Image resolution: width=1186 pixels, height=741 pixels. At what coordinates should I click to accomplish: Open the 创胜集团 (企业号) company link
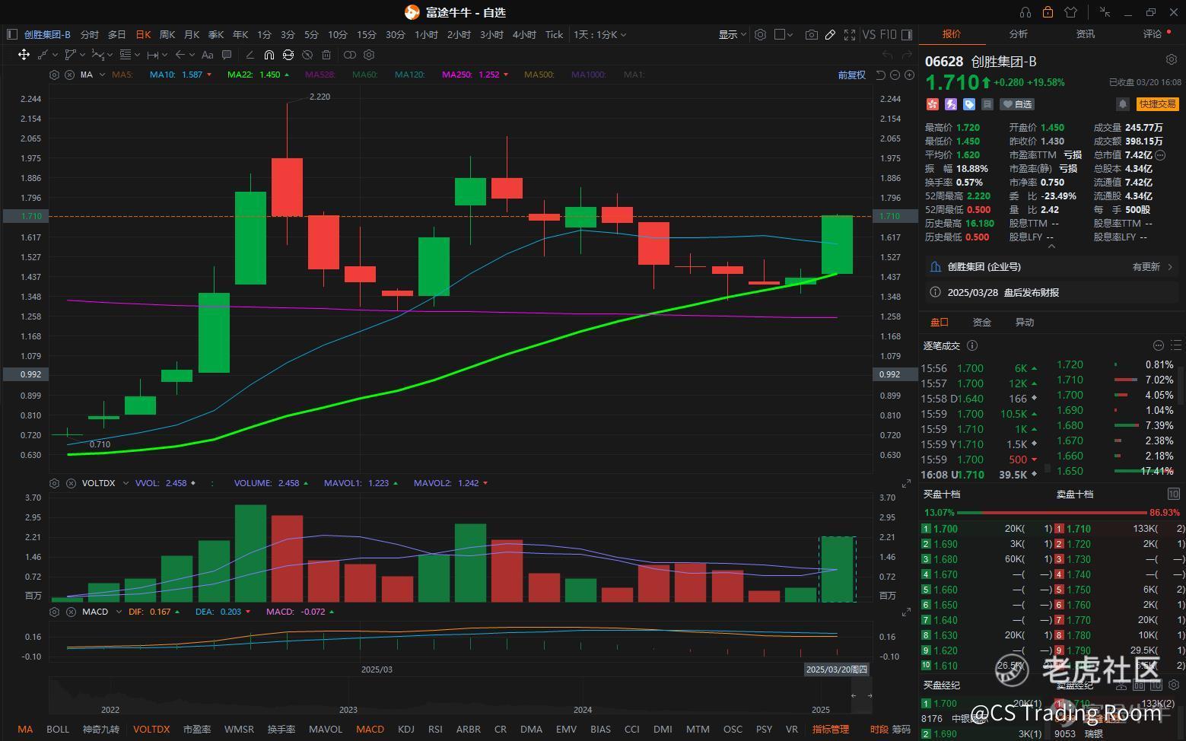(x=1051, y=266)
